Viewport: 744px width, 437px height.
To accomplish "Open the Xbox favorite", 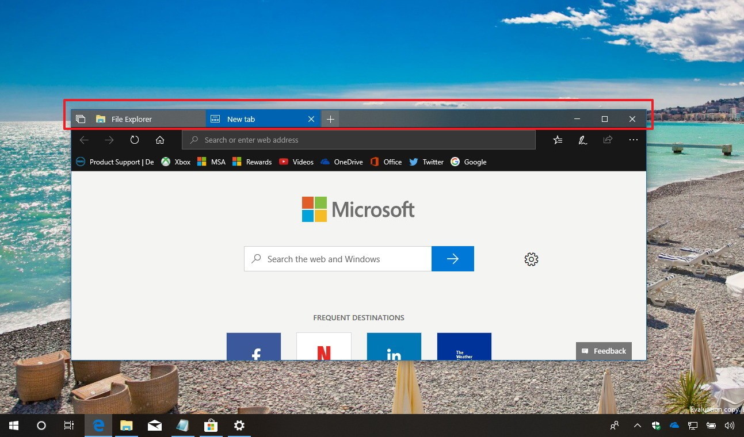I will point(176,162).
